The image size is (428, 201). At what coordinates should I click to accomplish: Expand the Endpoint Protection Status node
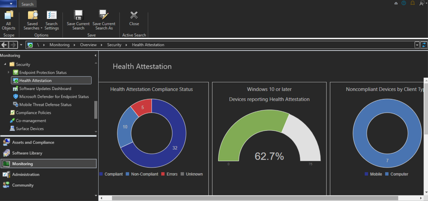pos(9,72)
